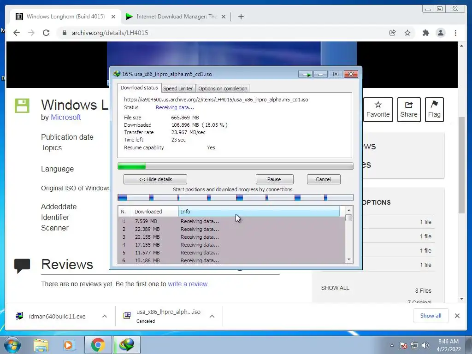Click page scrollbar up arrow in Chrome
The width and height of the screenshot is (472, 354).
[461, 46]
